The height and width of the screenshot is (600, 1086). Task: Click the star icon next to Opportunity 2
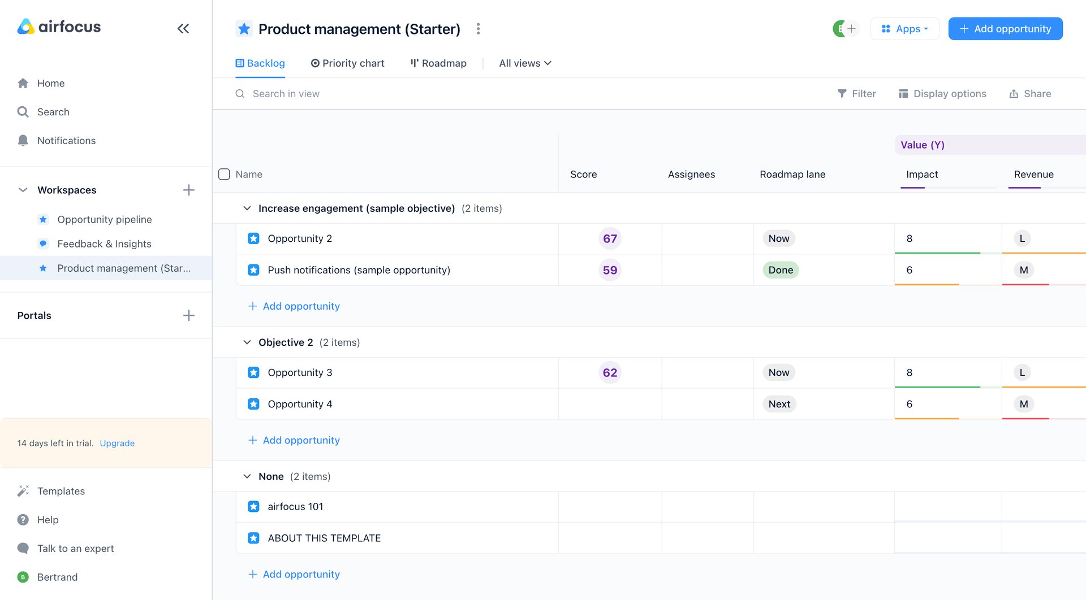[253, 238]
